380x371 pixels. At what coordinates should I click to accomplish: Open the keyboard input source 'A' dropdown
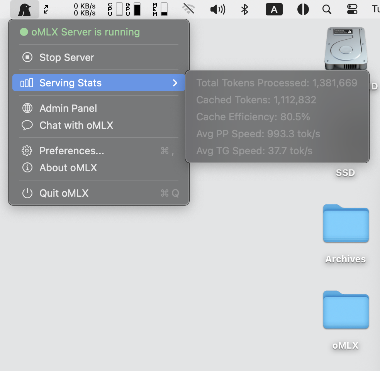coord(274,9)
